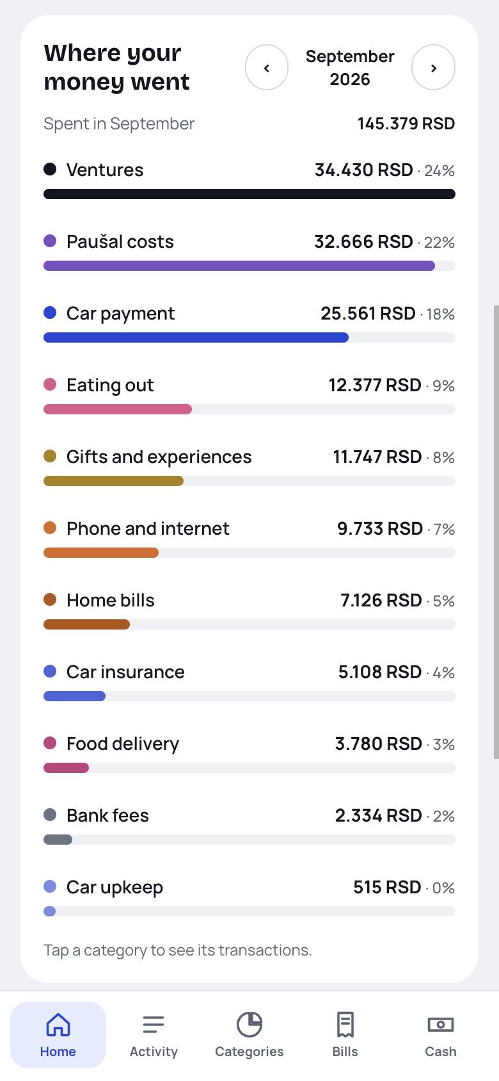499x1081 pixels.
Task: Select the Bank fees row
Action: point(249,827)
